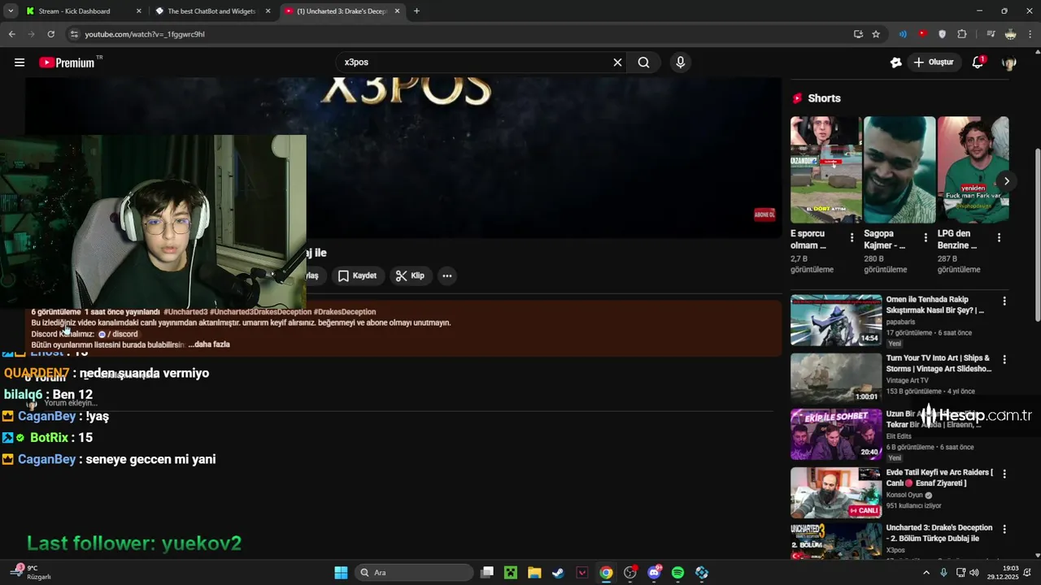Open Spotify from the taskbar

tap(677, 573)
